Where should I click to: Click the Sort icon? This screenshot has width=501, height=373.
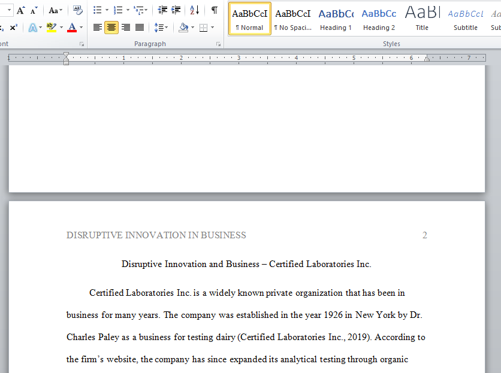point(195,11)
